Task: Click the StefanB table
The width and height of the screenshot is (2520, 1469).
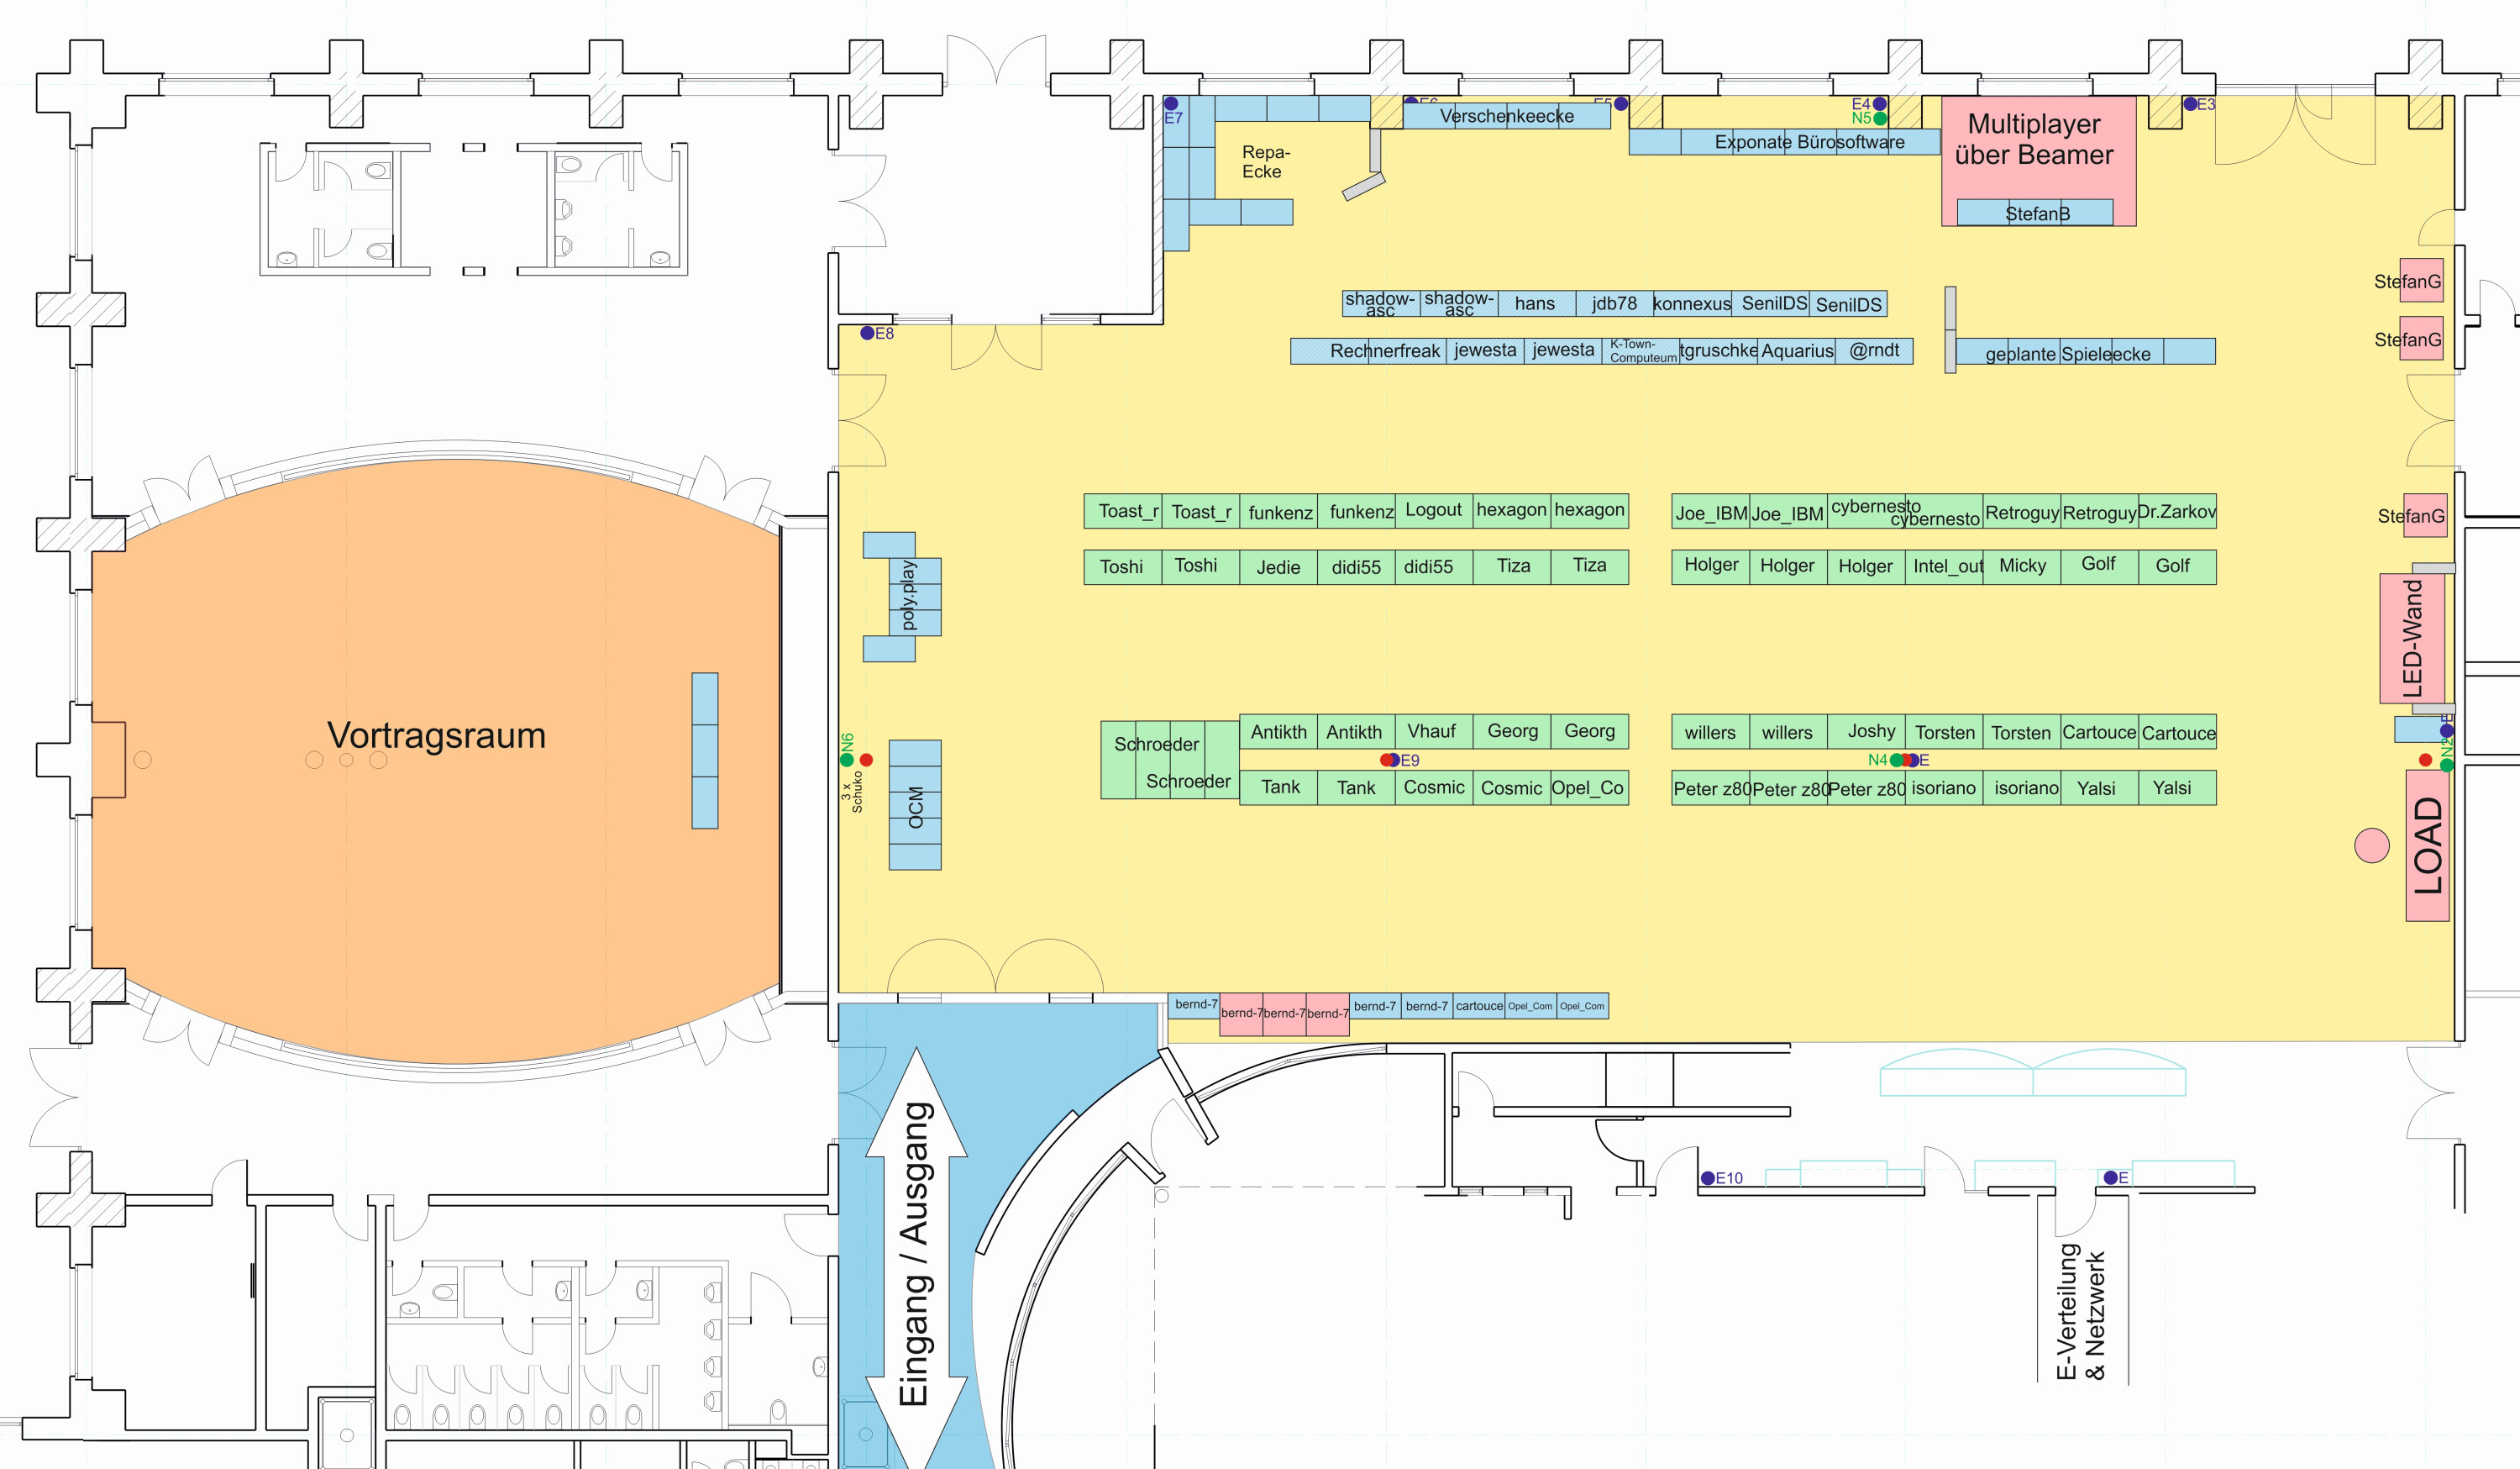Action: (2035, 212)
